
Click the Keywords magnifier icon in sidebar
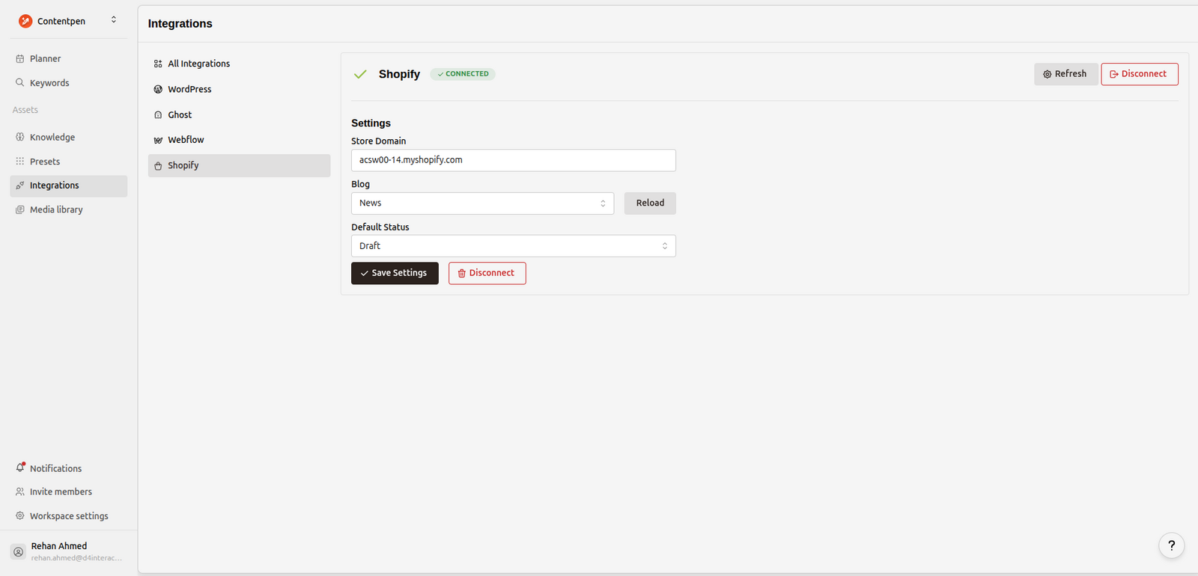coord(20,82)
